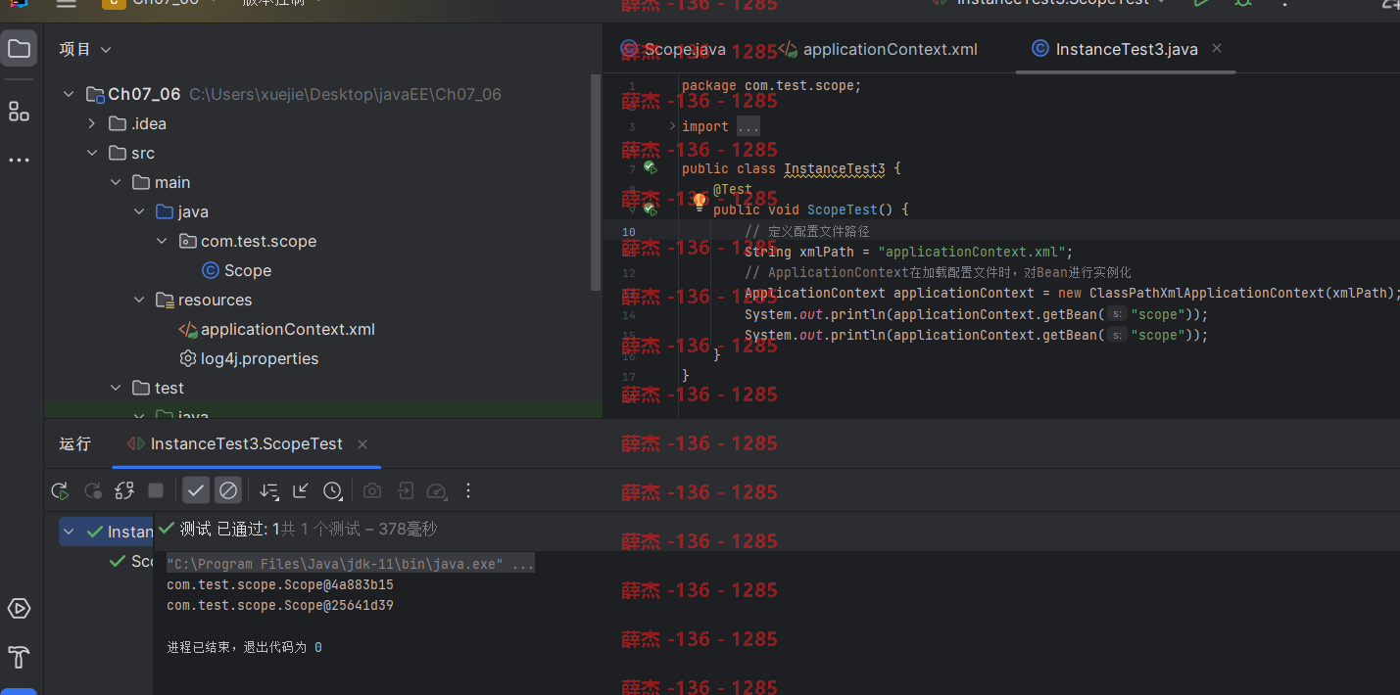Click the yellow lightbulb quick-fix icon
Screen dimensions: 1400x695
(x=700, y=202)
